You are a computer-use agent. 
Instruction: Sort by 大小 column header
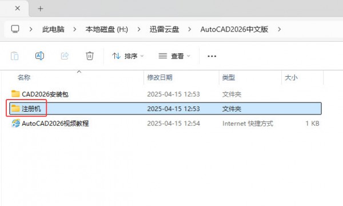(291, 77)
